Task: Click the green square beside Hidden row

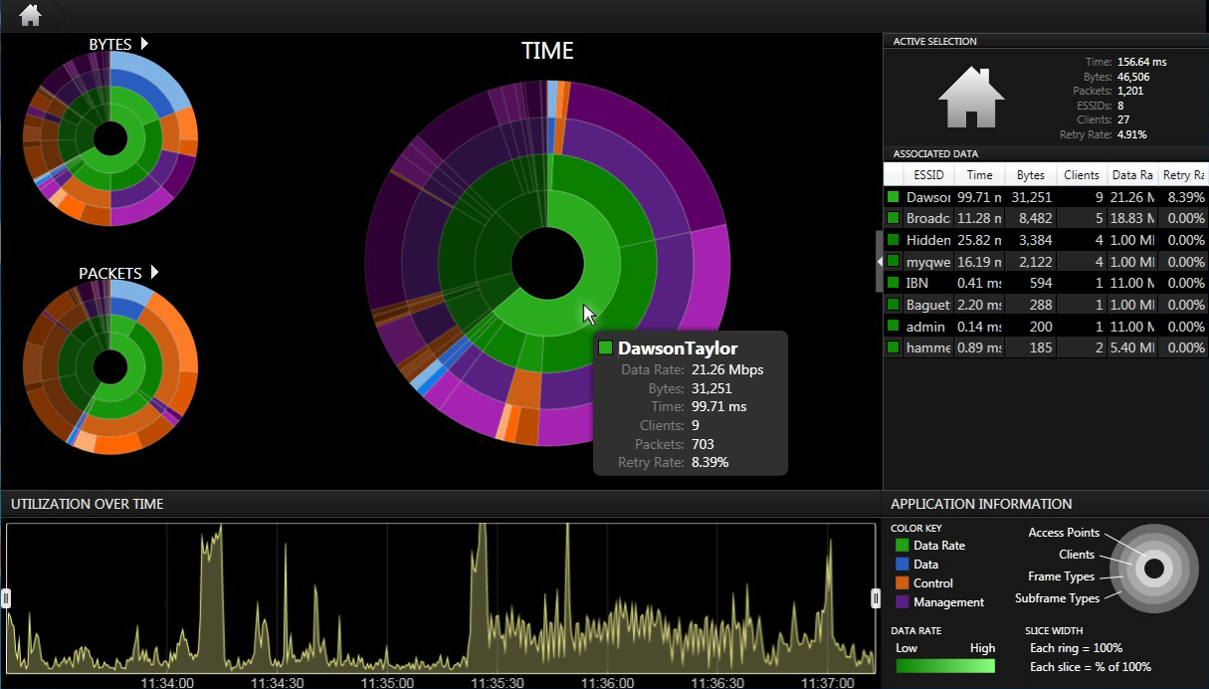Action: (893, 240)
